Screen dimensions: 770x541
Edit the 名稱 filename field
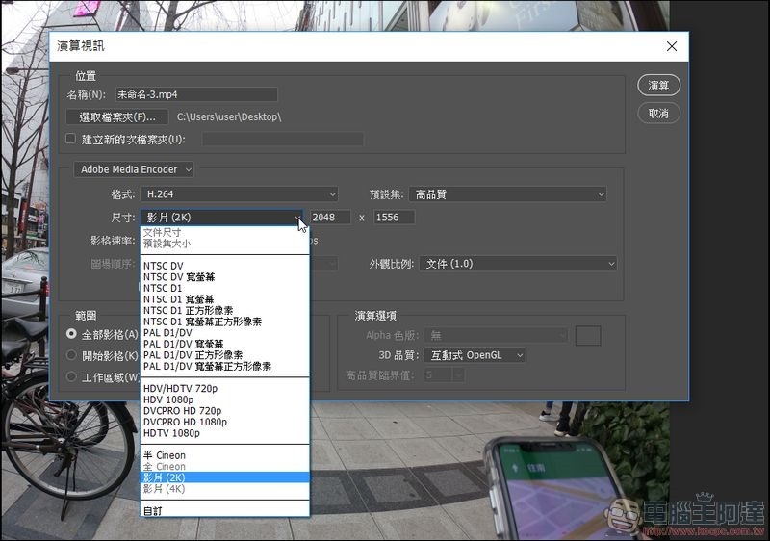tap(196, 94)
